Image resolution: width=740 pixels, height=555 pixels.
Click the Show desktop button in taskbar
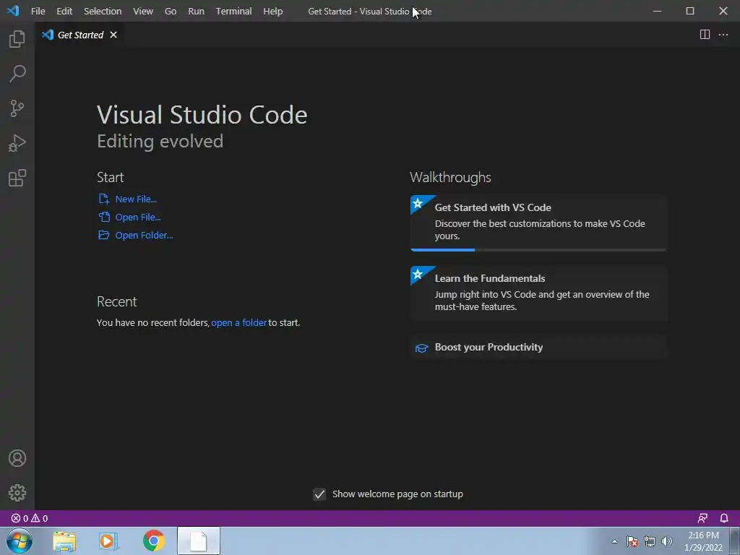[x=735, y=541]
